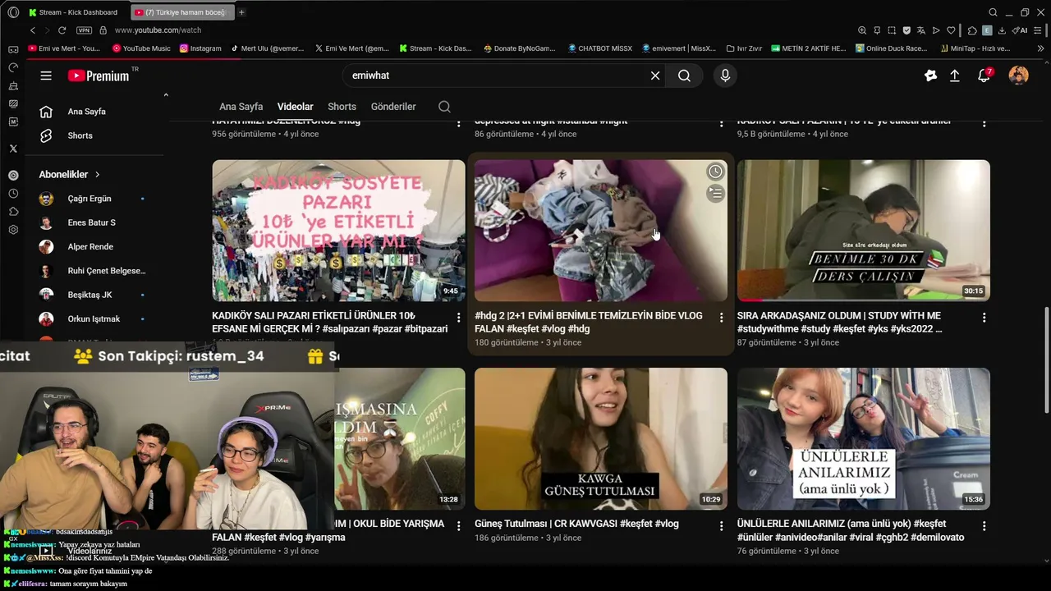The image size is (1051, 591).
Task: Open the Opera sidebar player icon
Action: pos(13,175)
